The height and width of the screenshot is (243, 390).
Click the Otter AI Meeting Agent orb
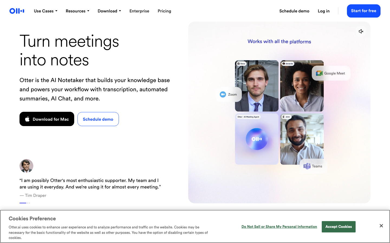[x=256, y=139]
